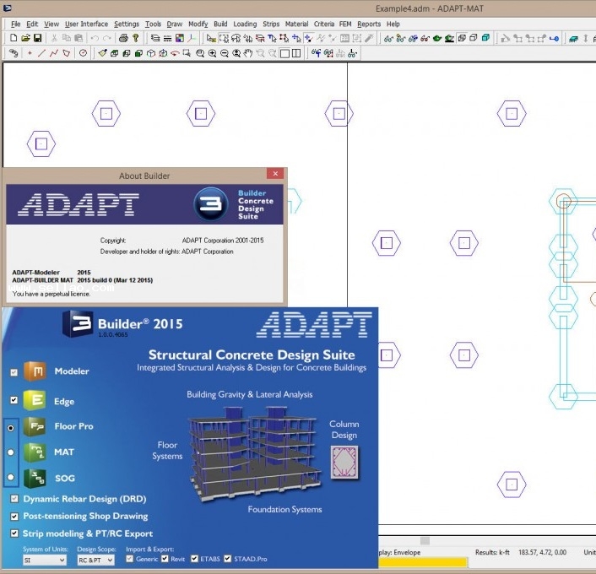Toggle the Edge checkbox
This screenshot has height=574, width=596.
coord(14,400)
